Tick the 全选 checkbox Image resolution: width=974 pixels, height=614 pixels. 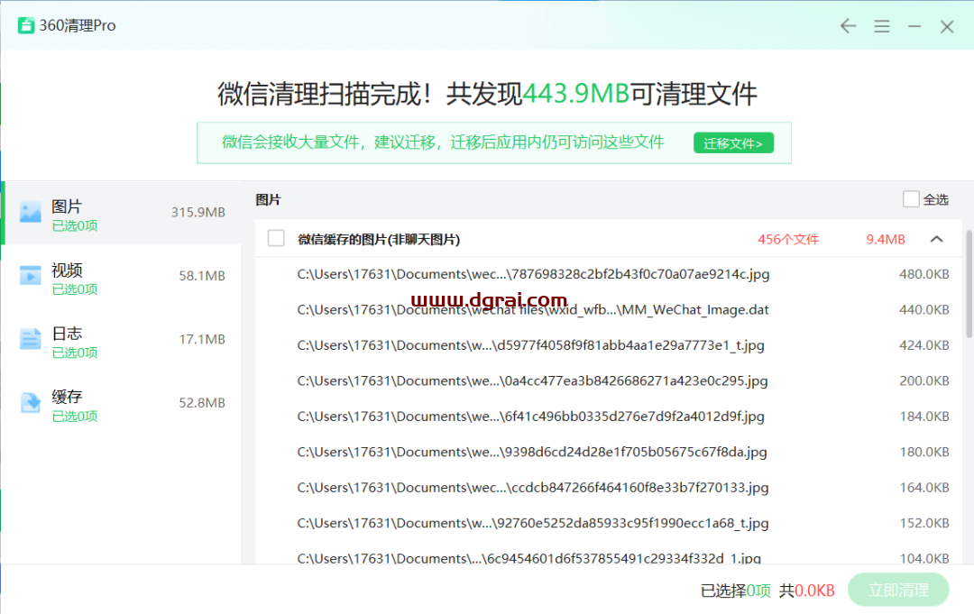coord(911,199)
